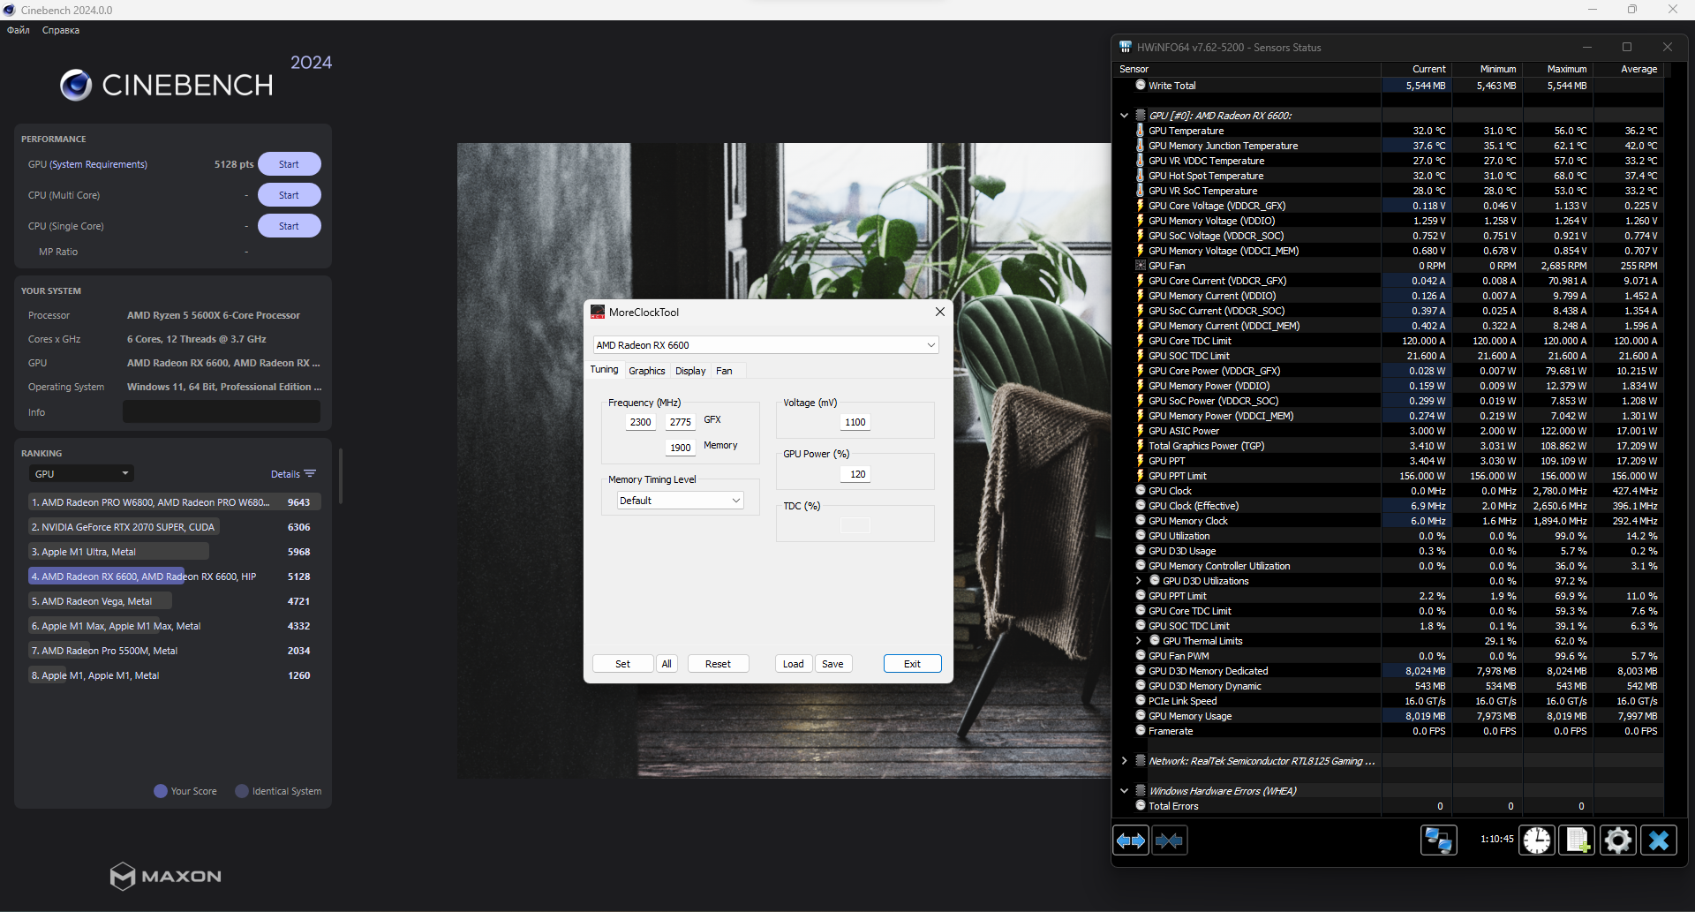Click the Details link in Ranking
The width and height of the screenshot is (1695, 912).
coord(285,474)
